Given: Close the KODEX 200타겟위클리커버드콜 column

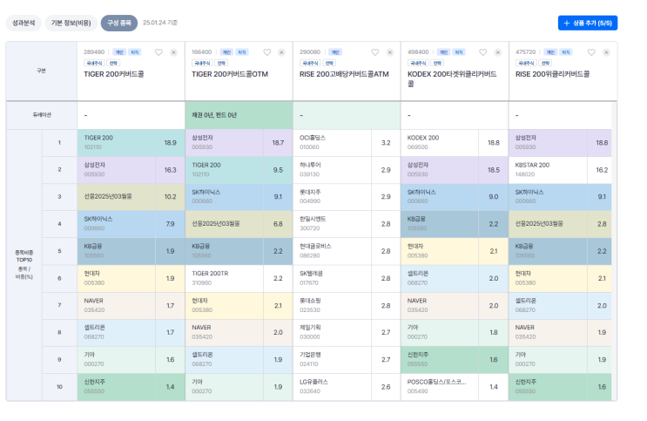Looking at the screenshot, I should (x=498, y=52).
